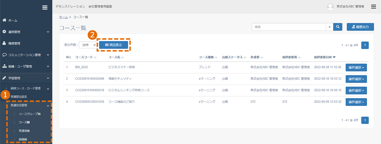This screenshot has height=144, width=381.
Task: Select コースグループ軸 in the sidebar
Action: (x=29, y=114)
